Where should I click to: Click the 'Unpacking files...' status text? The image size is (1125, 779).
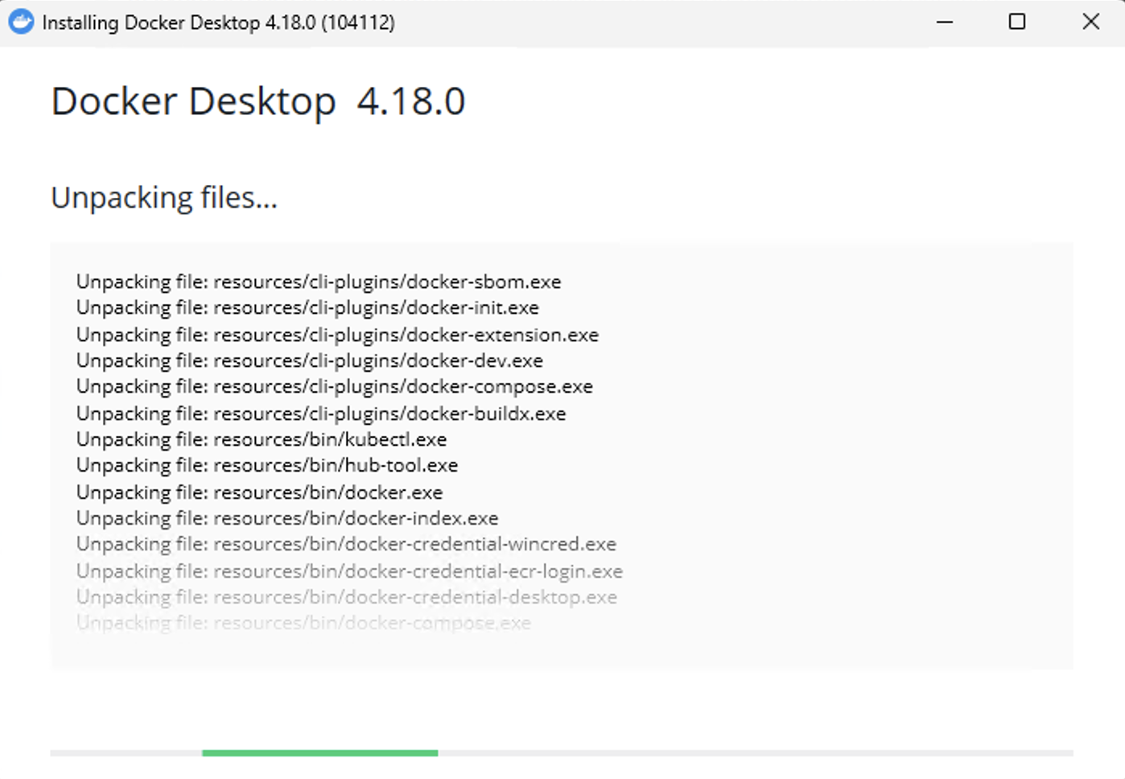pyautogui.click(x=164, y=198)
